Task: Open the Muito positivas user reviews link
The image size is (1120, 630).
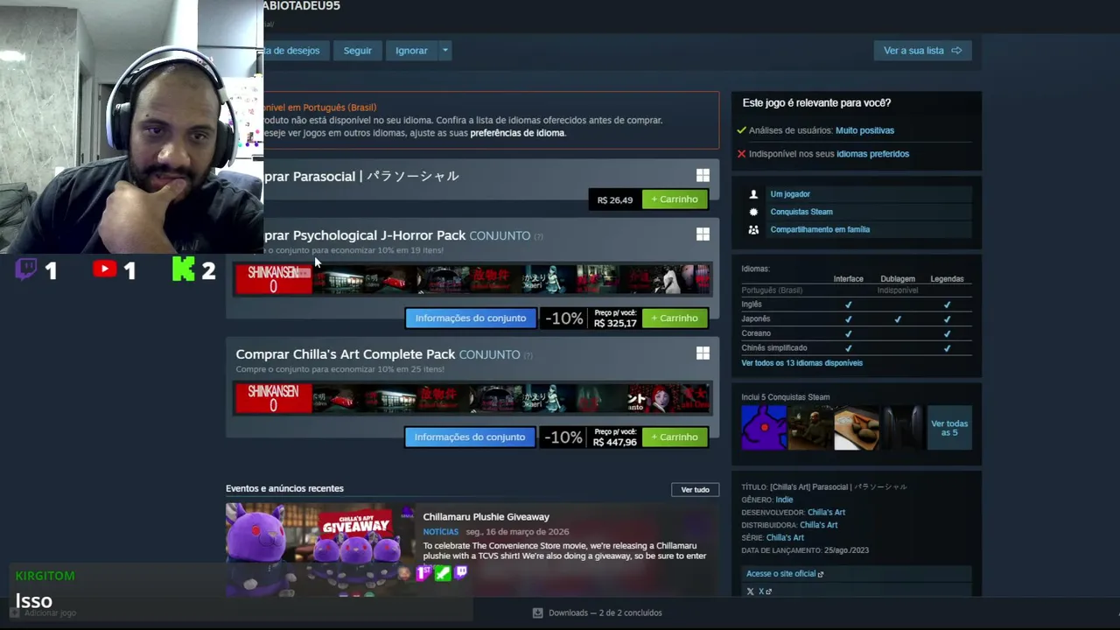Action: tap(864, 130)
